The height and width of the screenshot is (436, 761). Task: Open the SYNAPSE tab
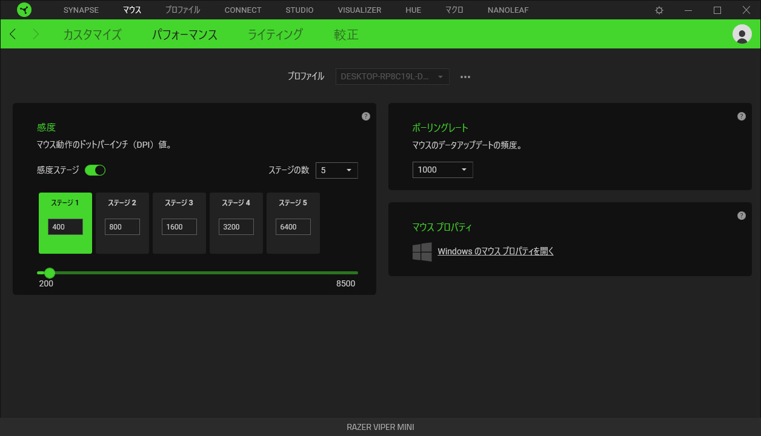click(x=81, y=10)
